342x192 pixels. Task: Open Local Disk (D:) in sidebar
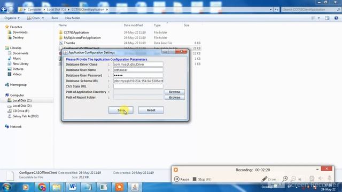tap(22, 106)
